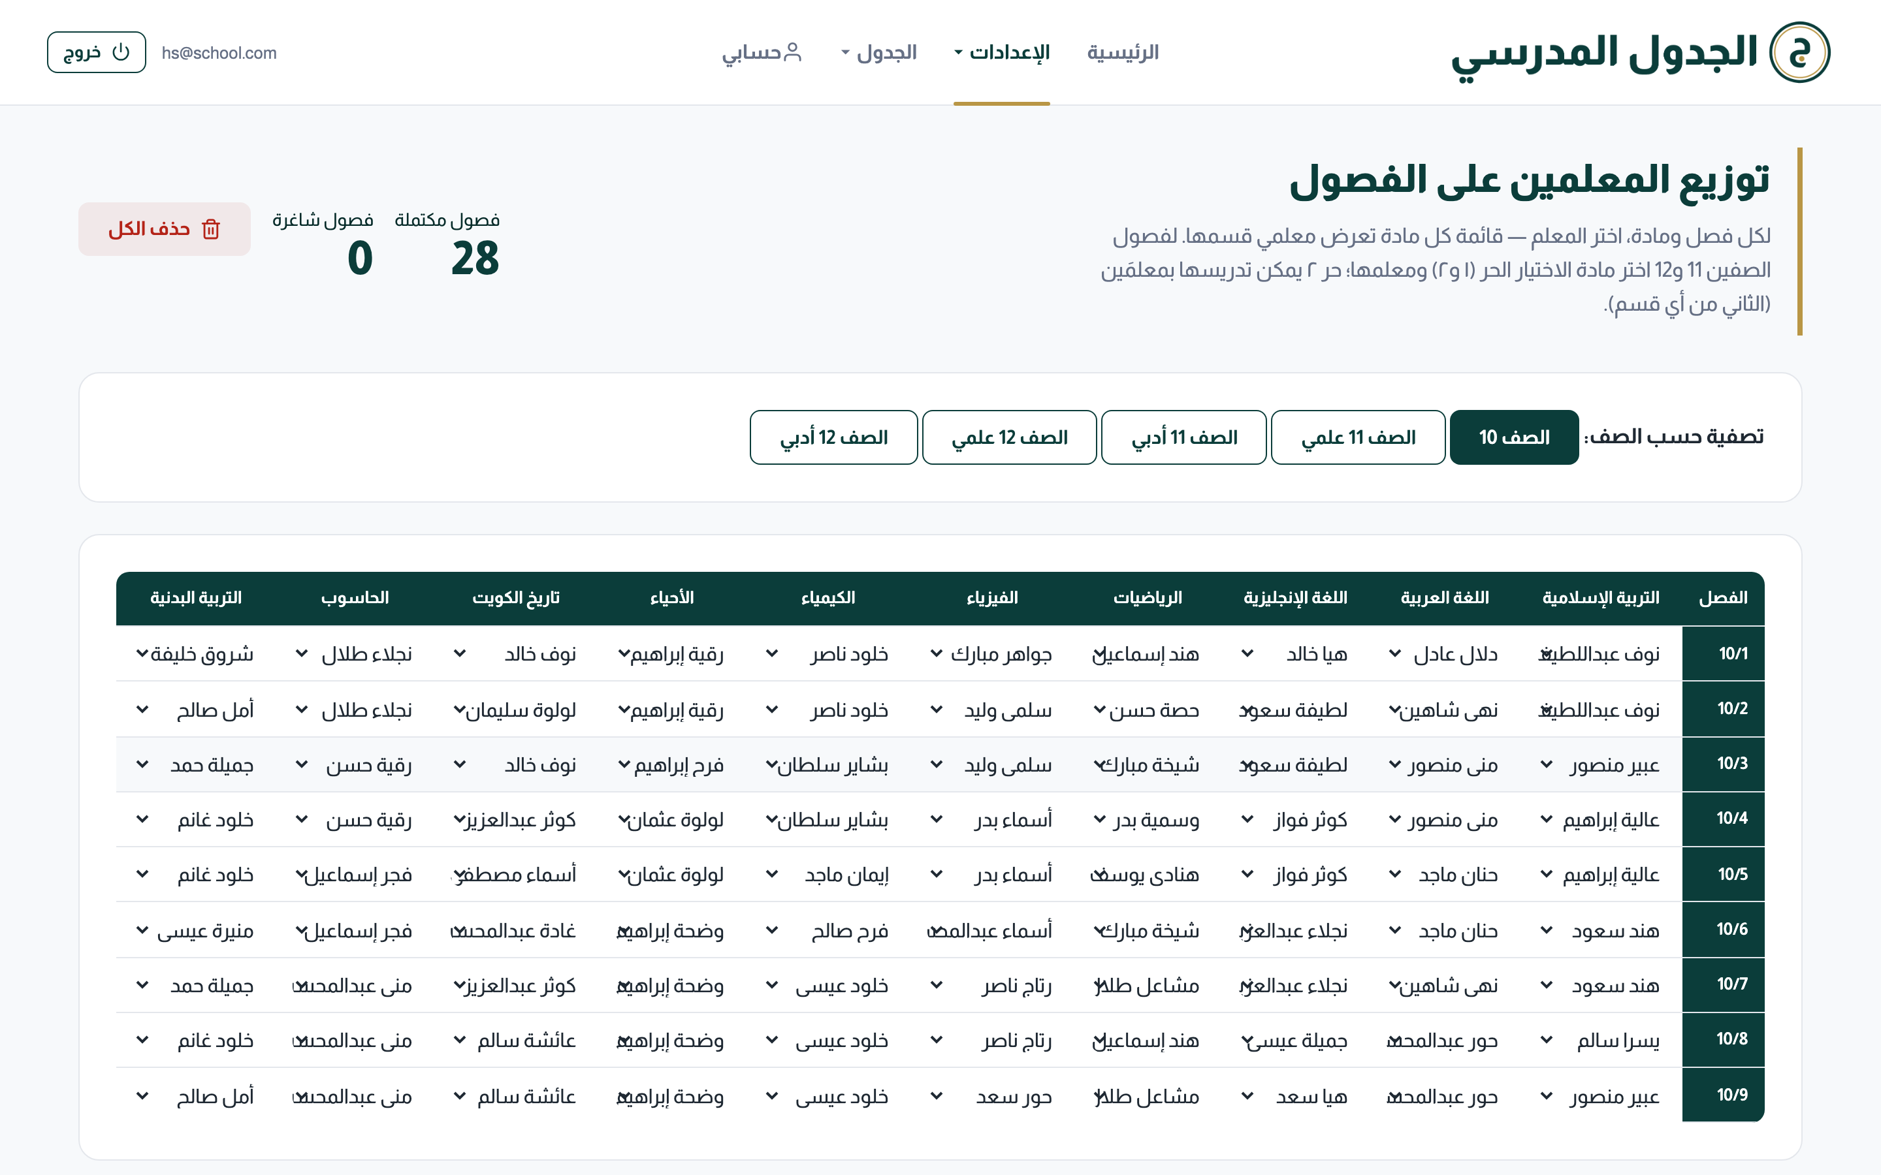Select the الصف 12 علمي filter
1881x1175 pixels.
coord(1010,437)
